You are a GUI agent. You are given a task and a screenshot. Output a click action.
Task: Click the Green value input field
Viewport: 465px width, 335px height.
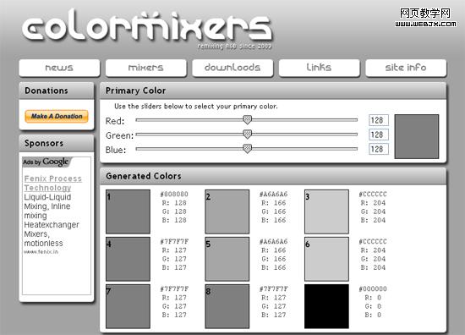pos(379,135)
